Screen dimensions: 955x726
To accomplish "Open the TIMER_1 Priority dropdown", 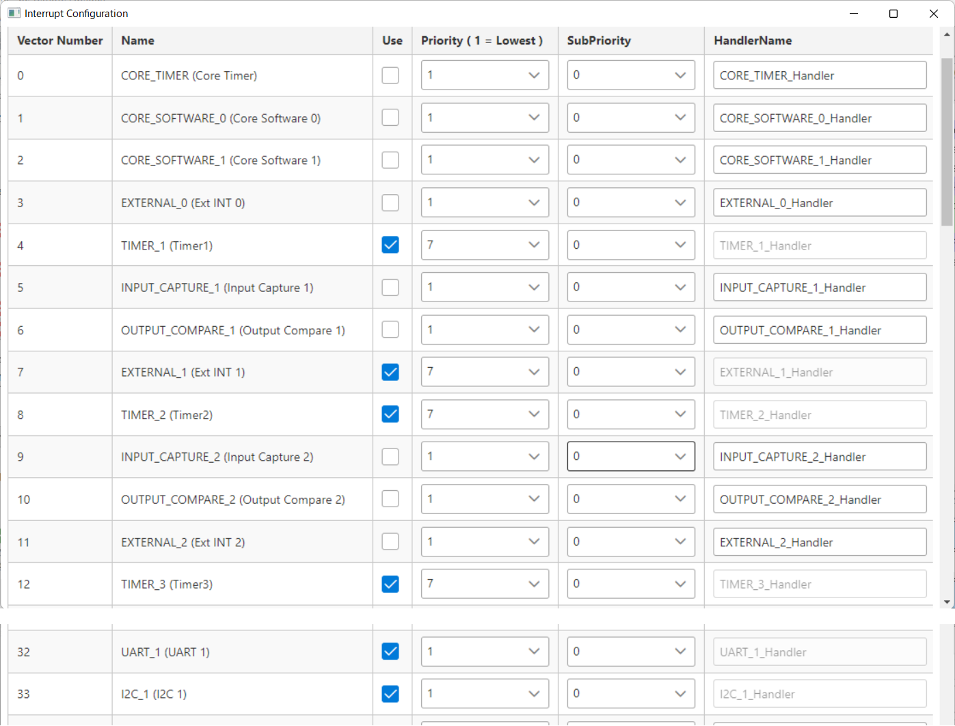I will click(x=485, y=245).
